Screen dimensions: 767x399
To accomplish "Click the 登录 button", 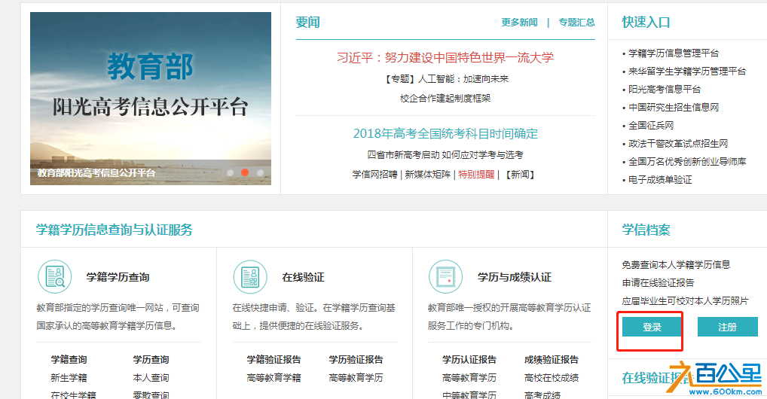I will [x=652, y=327].
